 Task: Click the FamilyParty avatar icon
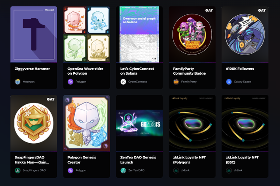(176, 82)
